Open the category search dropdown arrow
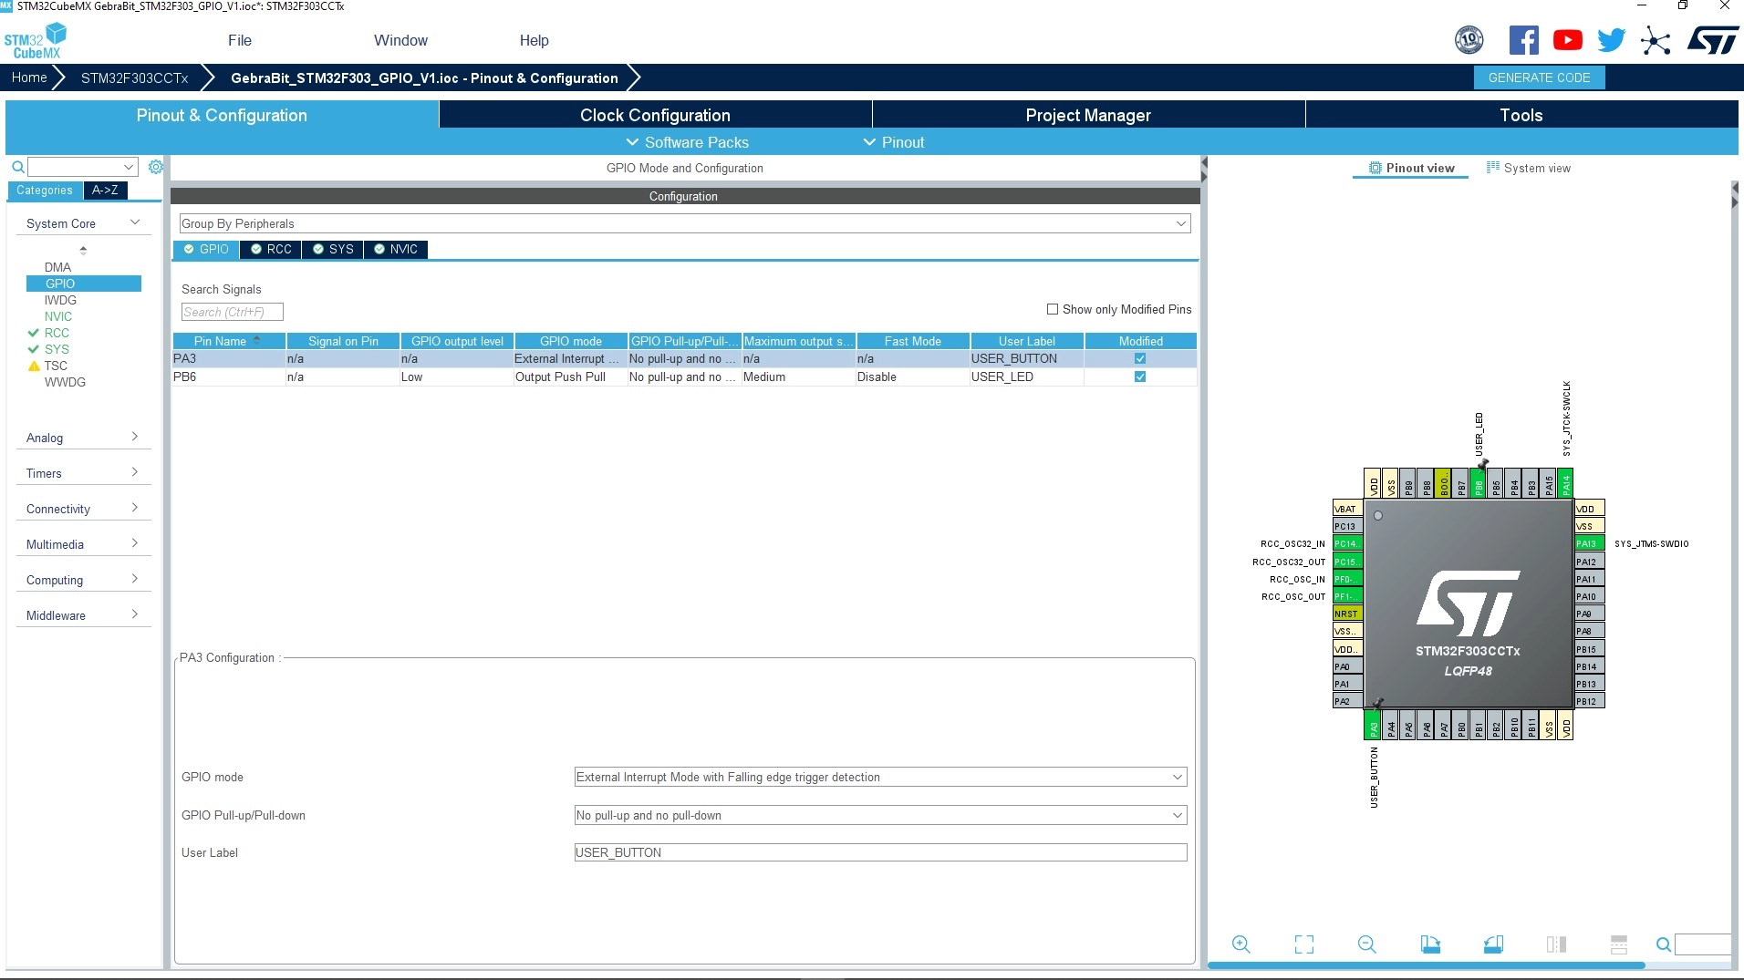The width and height of the screenshot is (1744, 980). tap(129, 167)
